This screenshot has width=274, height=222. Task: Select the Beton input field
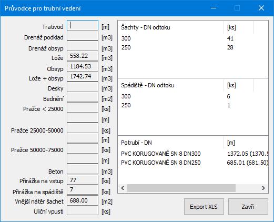pos(83,169)
